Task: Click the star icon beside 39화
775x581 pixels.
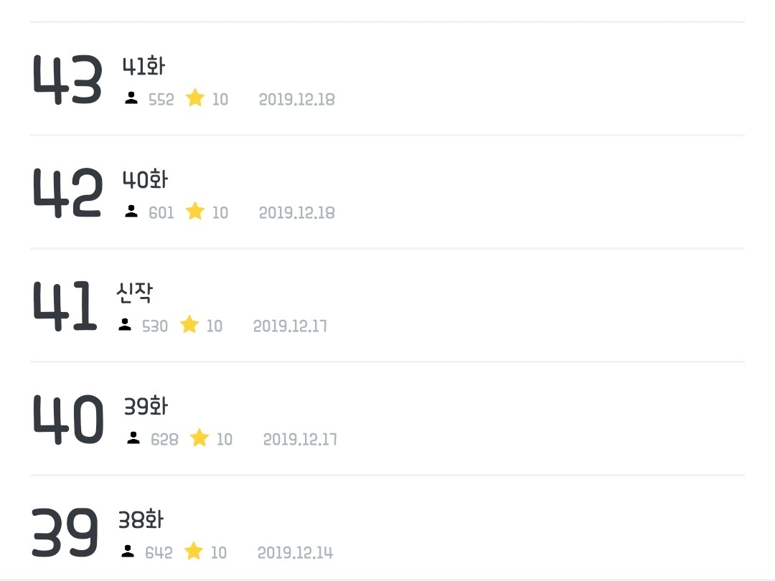Action: click(199, 438)
